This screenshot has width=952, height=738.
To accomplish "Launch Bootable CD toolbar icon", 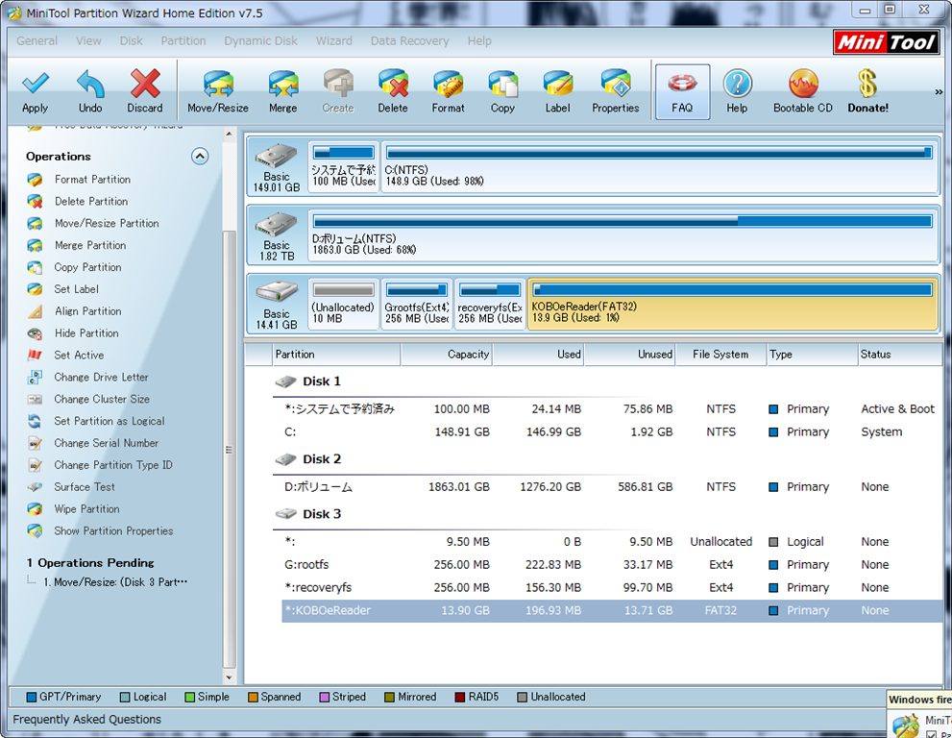I will coord(803,91).
